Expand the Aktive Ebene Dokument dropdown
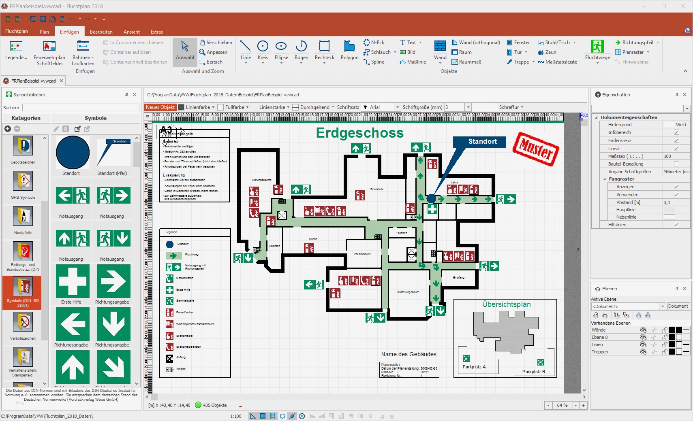The width and height of the screenshot is (693, 421). [663, 306]
